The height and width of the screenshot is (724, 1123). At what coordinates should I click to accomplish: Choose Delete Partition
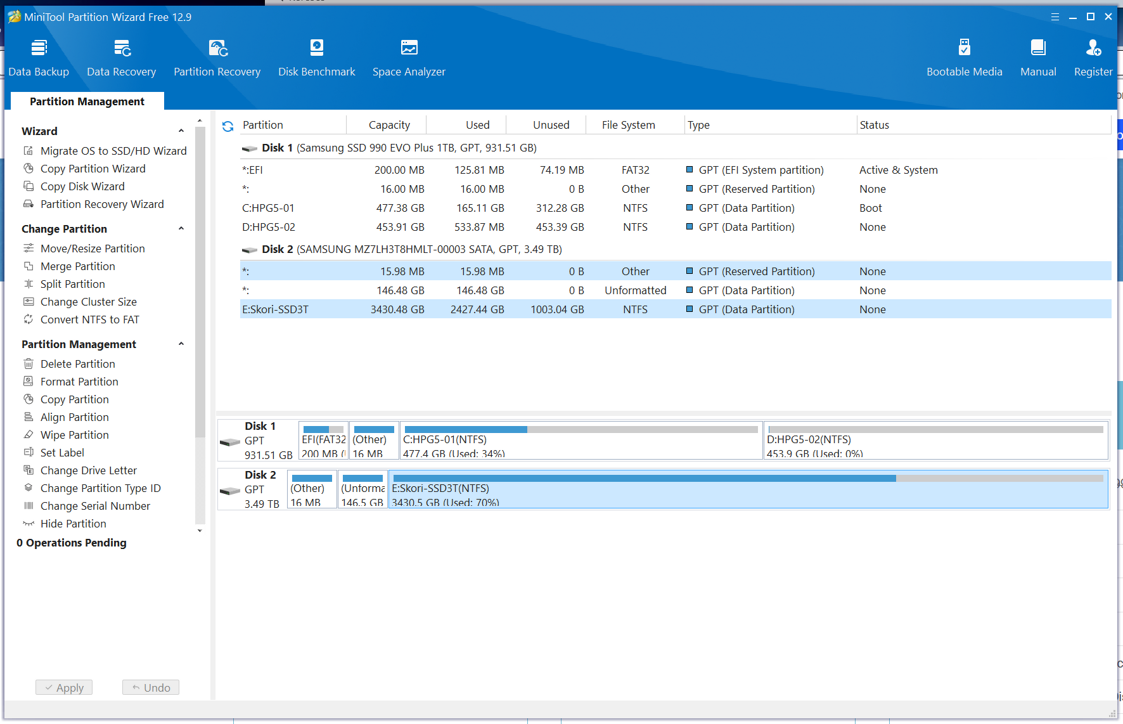tap(78, 364)
